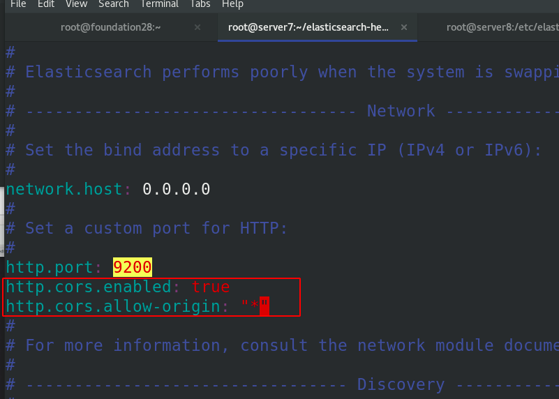Click the 'Set a custom port for HTTP' comment
The width and height of the screenshot is (559, 399).
tap(147, 228)
